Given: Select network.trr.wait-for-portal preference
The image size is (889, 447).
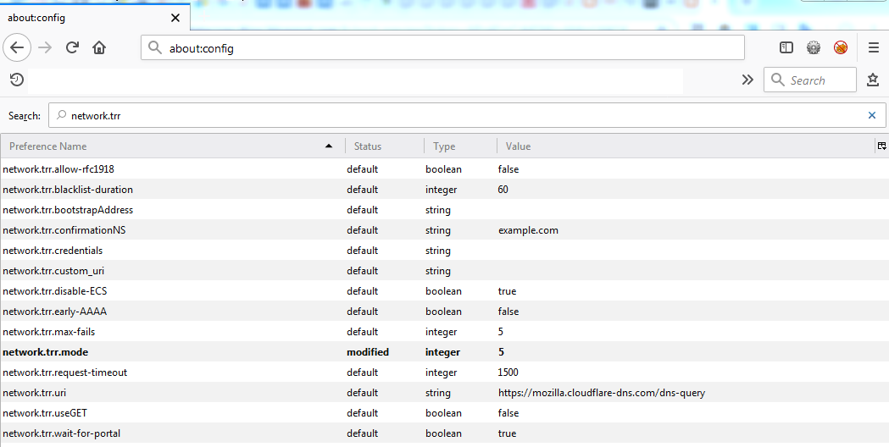Looking at the screenshot, I should click(444, 433).
